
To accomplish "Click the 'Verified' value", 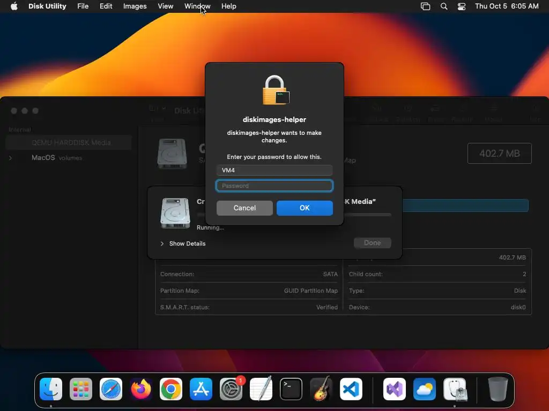I will pos(327,308).
